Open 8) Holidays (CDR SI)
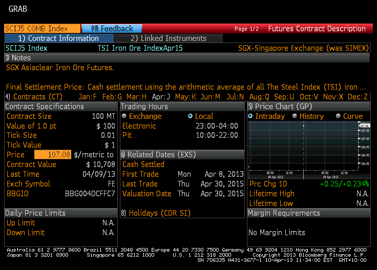Viewport: 377px width, 270px height. tap(156, 213)
